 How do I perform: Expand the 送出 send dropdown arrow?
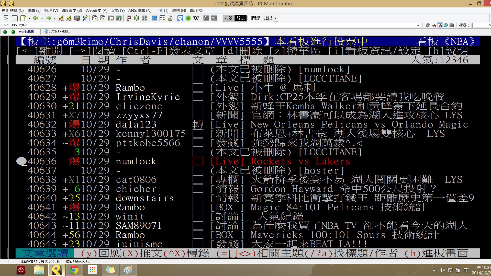(x=276, y=18)
